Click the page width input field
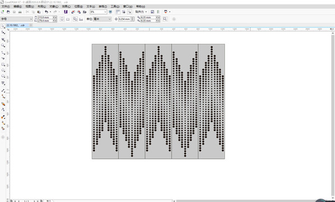335x202 pixels. pos(45,17)
